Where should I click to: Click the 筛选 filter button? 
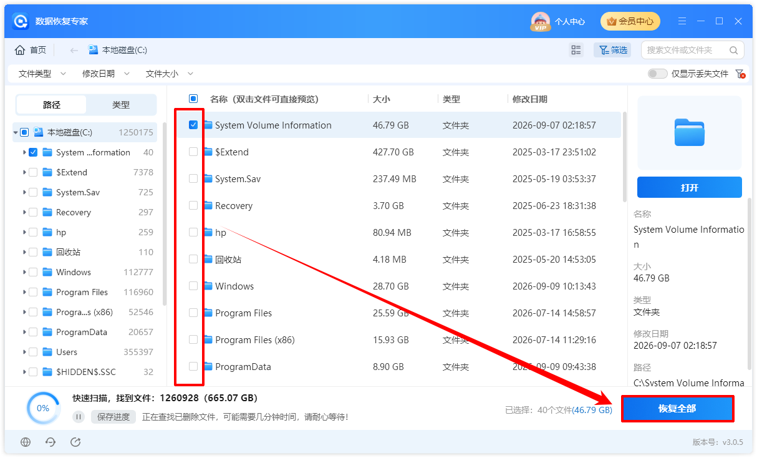612,50
